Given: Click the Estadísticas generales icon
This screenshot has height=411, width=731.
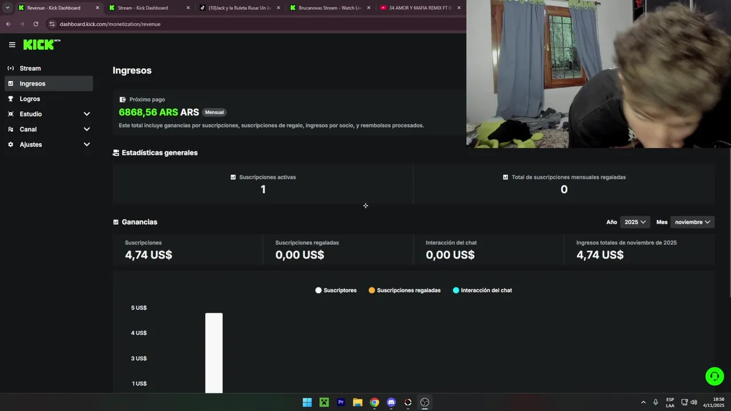Looking at the screenshot, I should click(x=116, y=153).
